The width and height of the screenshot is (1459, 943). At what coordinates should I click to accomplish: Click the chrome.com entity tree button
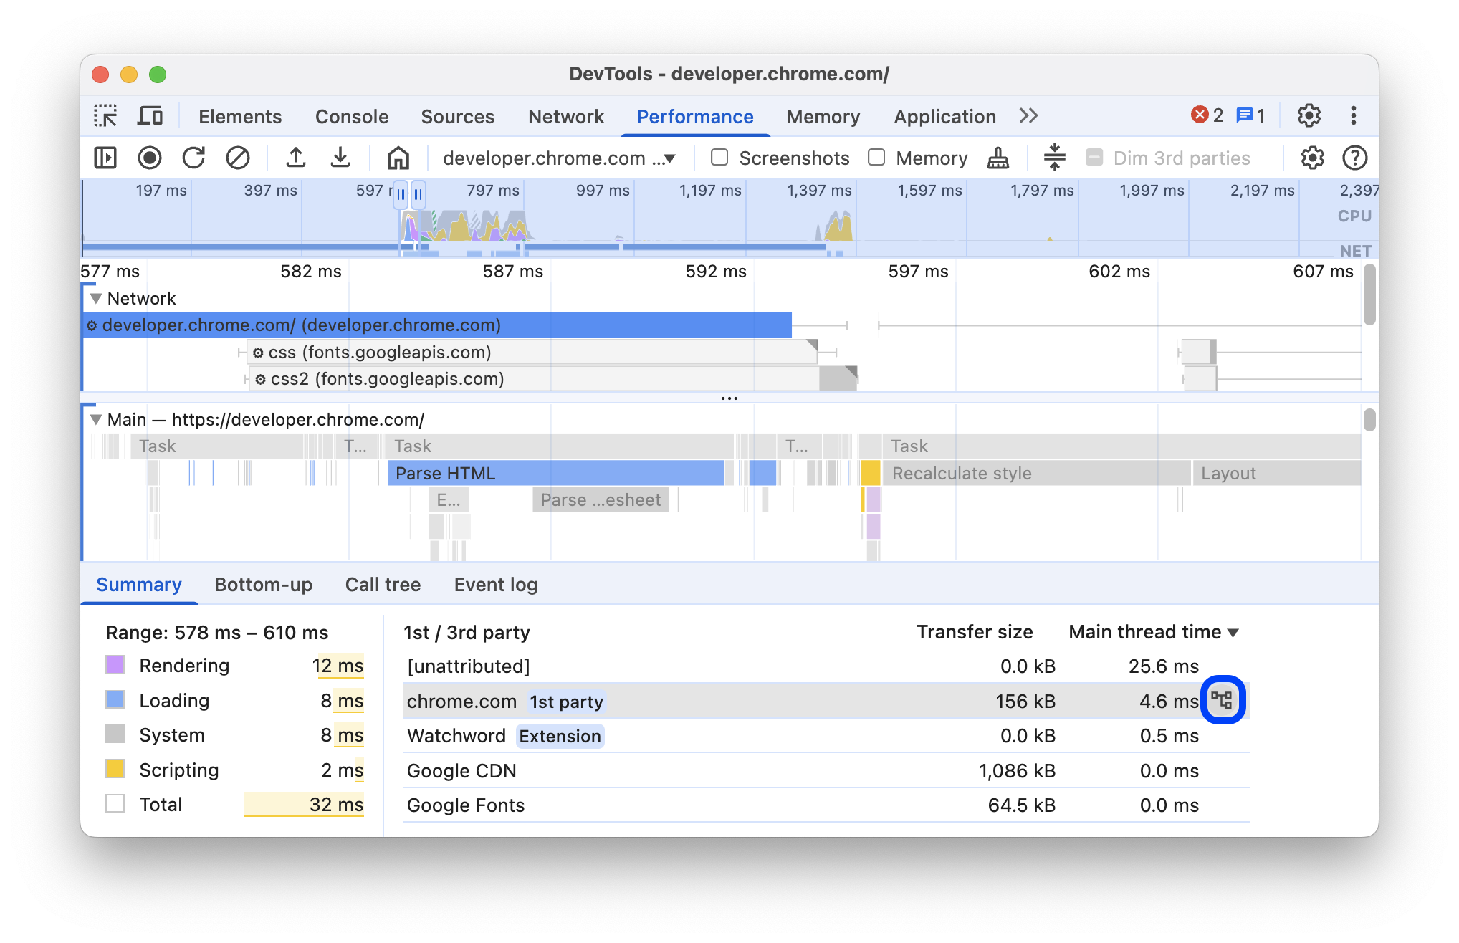click(x=1223, y=700)
